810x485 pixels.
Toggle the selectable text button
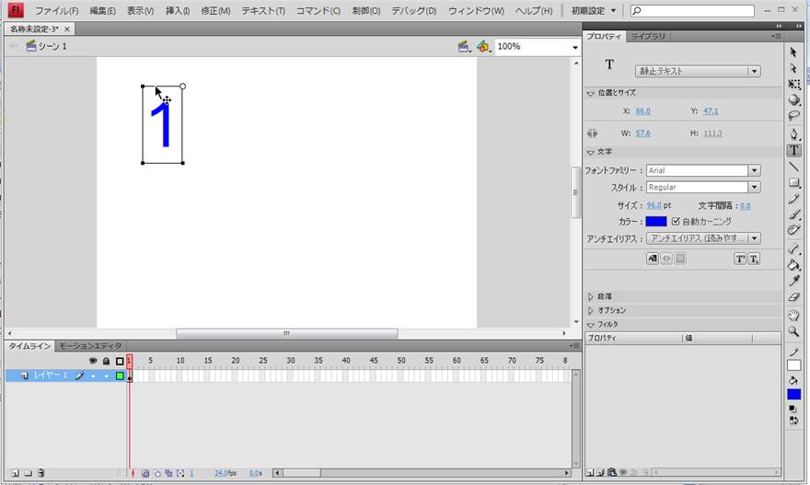pyautogui.click(x=653, y=260)
